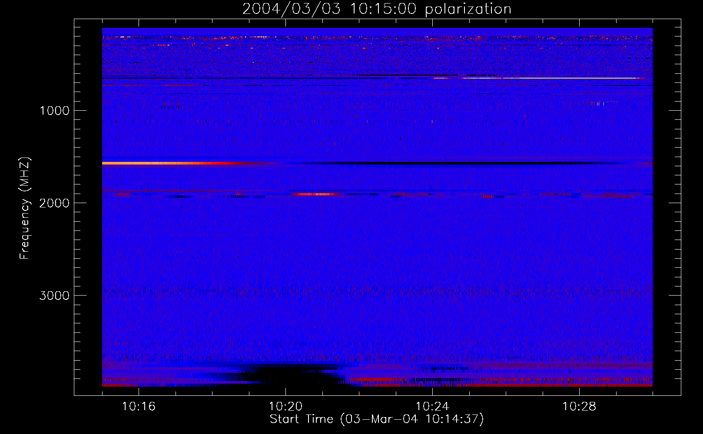Select the 1000 frequency tick label
This screenshot has height=434, width=703.
click(x=54, y=111)
